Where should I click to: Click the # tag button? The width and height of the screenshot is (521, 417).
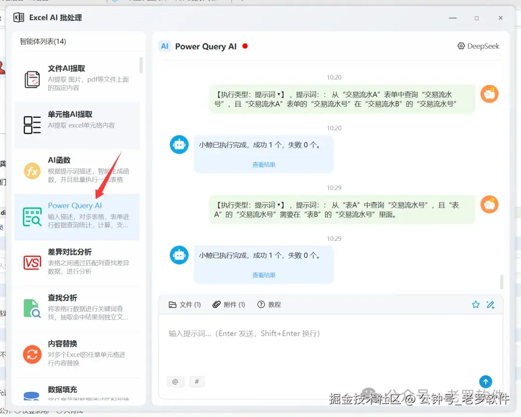pyautogui.click(x=197, y=381)
